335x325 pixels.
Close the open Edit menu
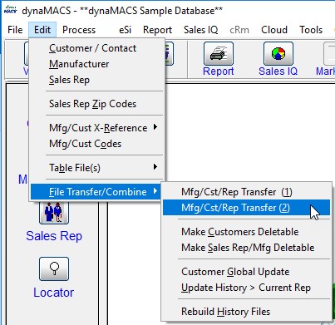[42, 30]
